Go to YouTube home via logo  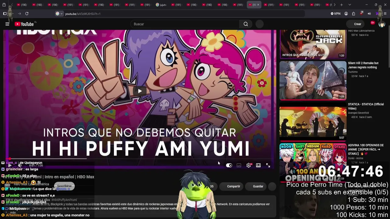point(24,24)
